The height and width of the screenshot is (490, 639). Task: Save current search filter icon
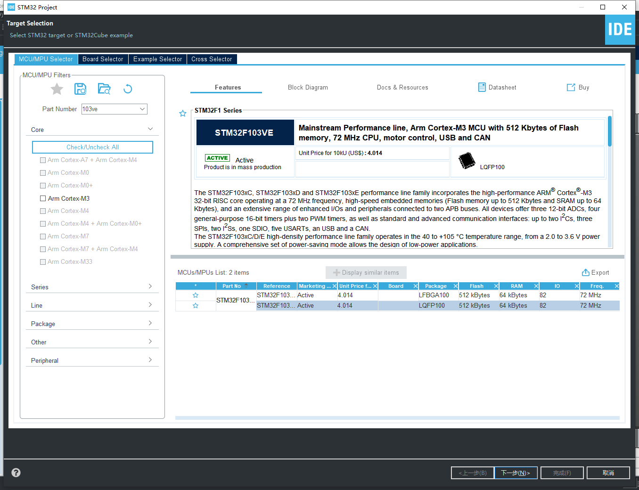tap(81, 89)
